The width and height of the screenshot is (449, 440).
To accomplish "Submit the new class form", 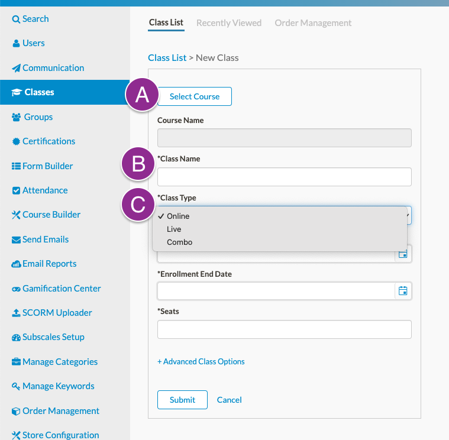I will tap(182, 400).
